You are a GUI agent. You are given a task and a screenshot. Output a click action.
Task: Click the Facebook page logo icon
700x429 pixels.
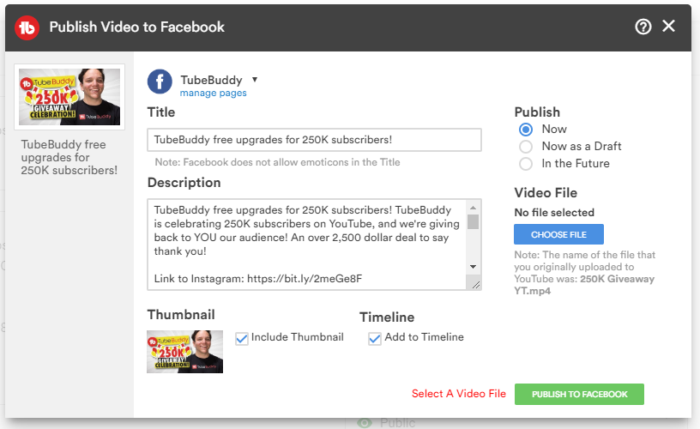point(160,82)
